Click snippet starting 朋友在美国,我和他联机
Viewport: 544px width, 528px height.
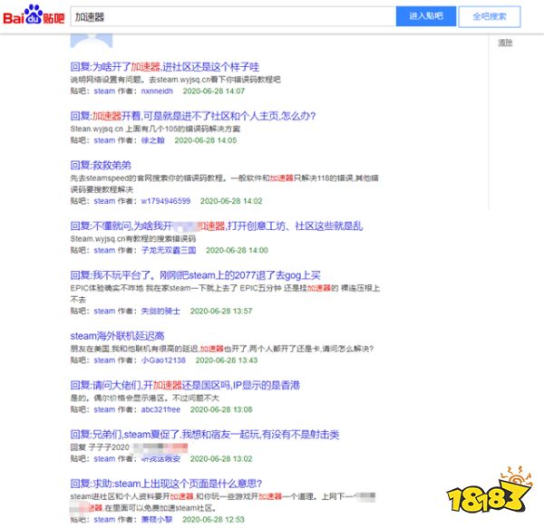click(222, 349)
